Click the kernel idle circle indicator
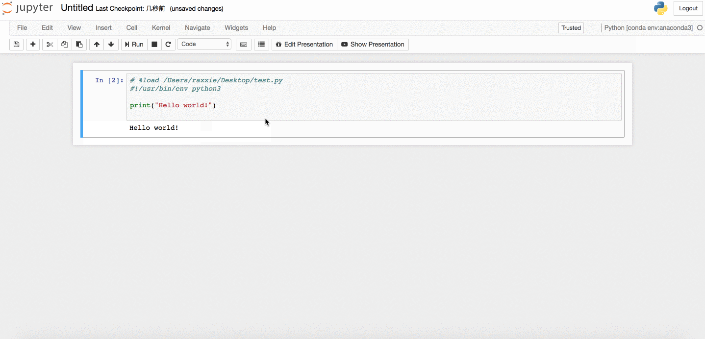Screen dimensions: 705x339 [x=700, y=28]
